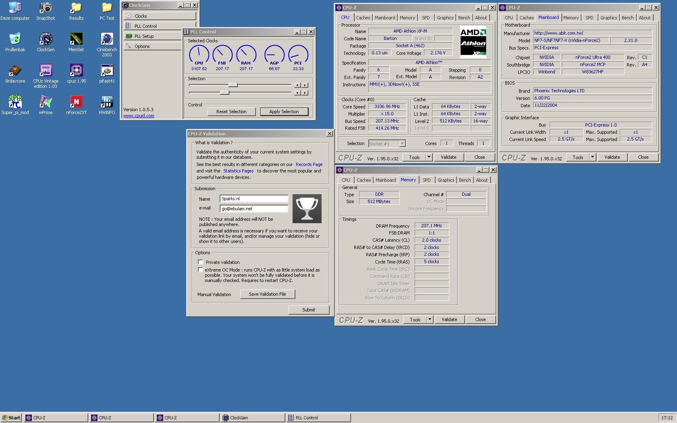Open the Deze computer desktop icon
The height and width of the screenshot is (423, 677).
(15, 11)
